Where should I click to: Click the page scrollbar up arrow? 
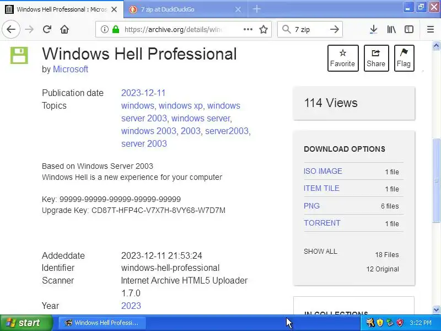pyautogui.click(x=436, y=46)
